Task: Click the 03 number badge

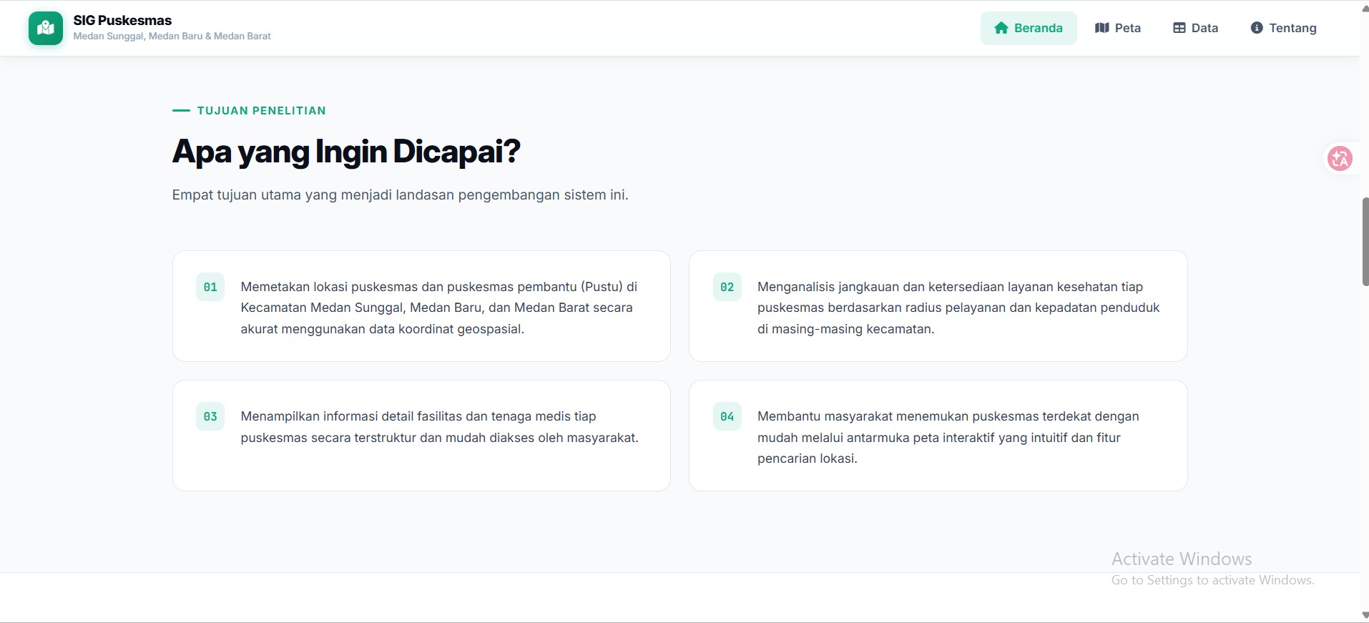Action: click(210, 416)
